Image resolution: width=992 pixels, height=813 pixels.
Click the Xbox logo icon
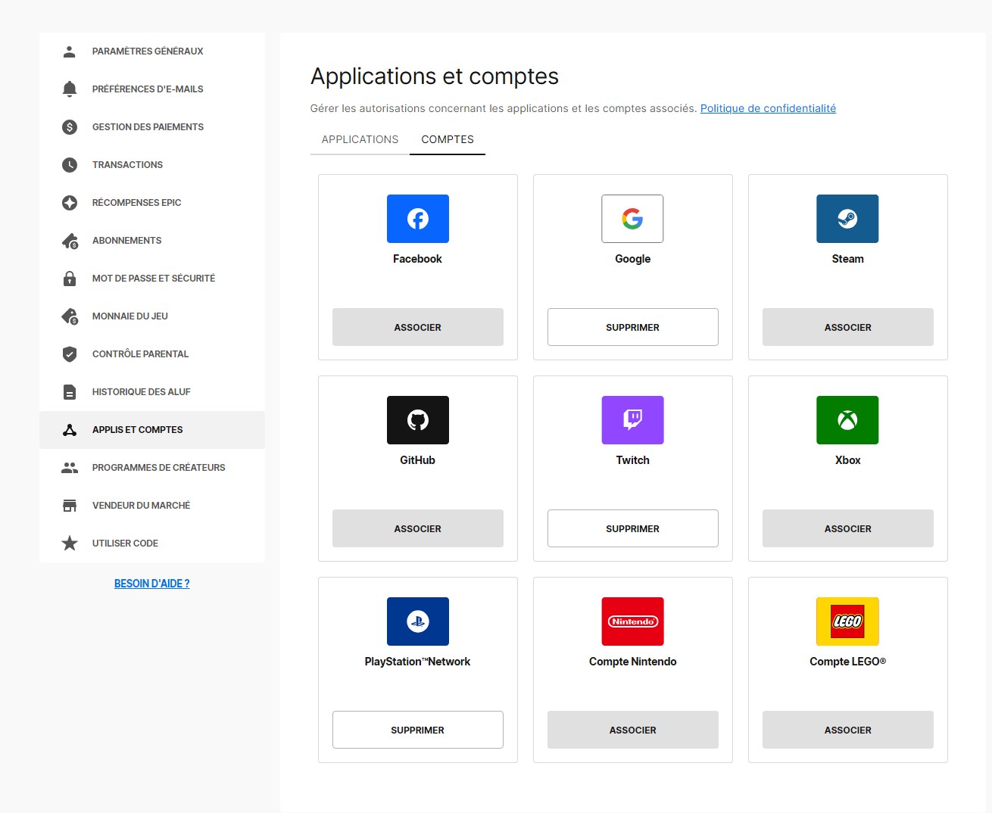(x=847, y=420)
